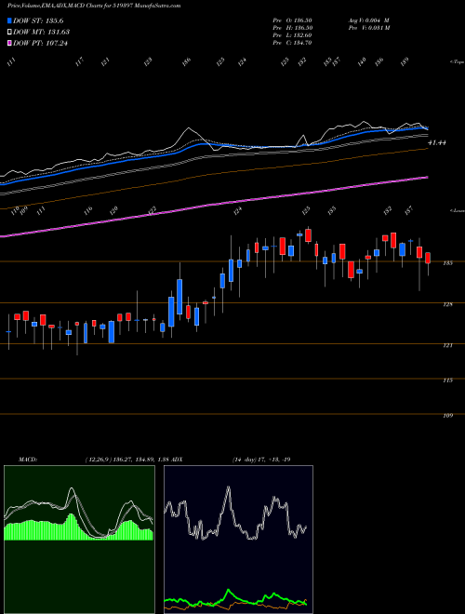Screen dimensions: 465x614
Task: Select the chart title mentioning MunafaSutra.com
Action: (94, 7)
